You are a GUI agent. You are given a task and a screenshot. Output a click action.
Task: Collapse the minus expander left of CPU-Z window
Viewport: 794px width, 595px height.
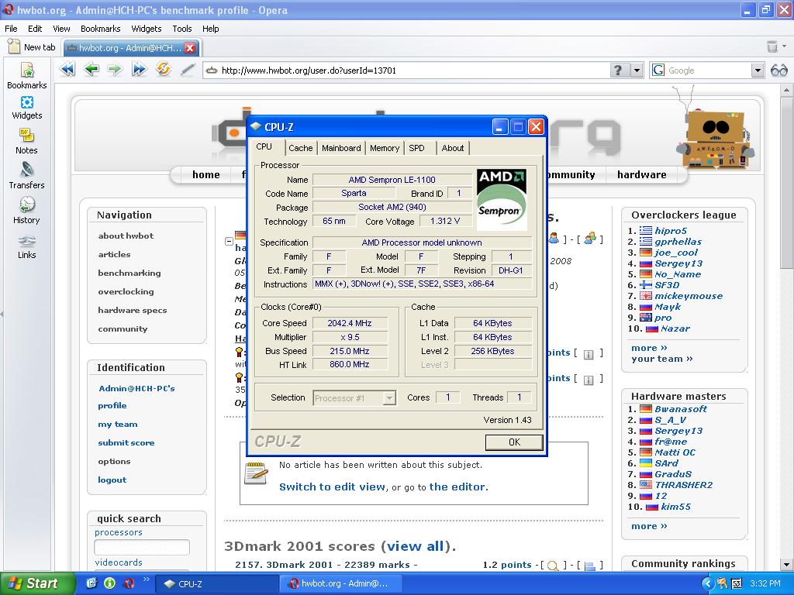(x=229, y=242)
